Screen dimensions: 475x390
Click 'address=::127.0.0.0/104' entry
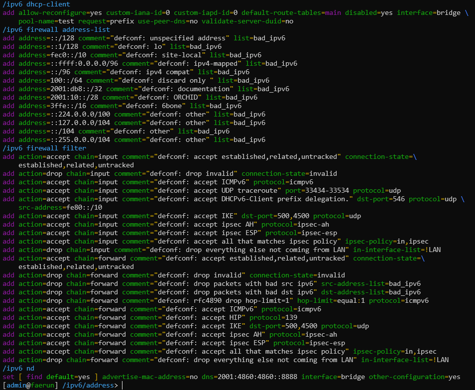tap(64, 123)
